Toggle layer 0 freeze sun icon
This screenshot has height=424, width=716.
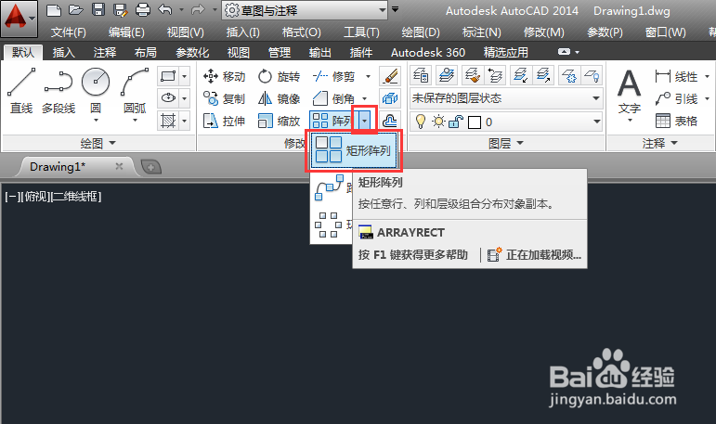pos(439,122)
